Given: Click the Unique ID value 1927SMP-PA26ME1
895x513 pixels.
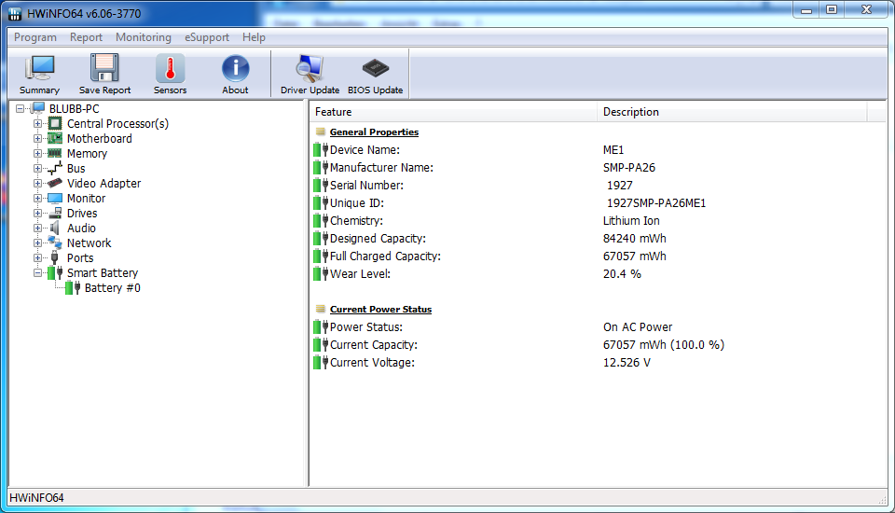Looking at the screenshot, I should [655, 202].
